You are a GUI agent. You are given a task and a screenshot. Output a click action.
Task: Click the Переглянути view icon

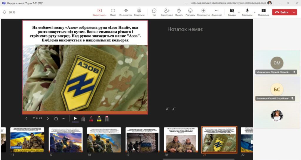tap(203, 12)
